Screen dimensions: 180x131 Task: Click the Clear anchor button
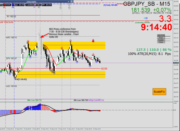tap(161, 42)
